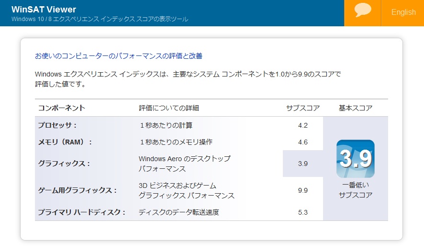Image resolution: width=424 pixels, height=252 pixels.
Task: Click the 3.9 base score badge
Action: coord(355,159)
